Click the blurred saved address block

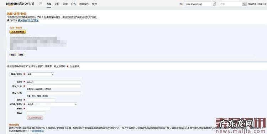(x=38, y=43)
